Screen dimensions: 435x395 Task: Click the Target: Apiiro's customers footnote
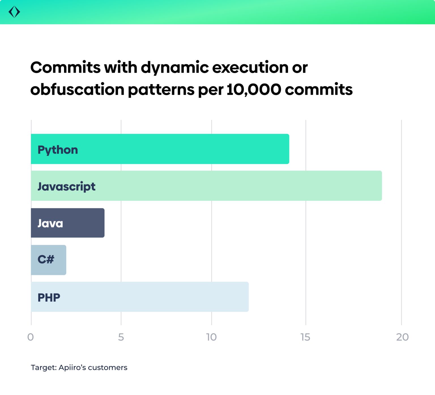79,368
